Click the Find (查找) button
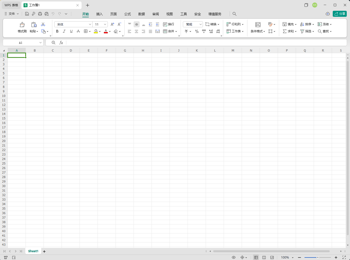Viewport: 350px width, 260px height. [x=324, y=31]
